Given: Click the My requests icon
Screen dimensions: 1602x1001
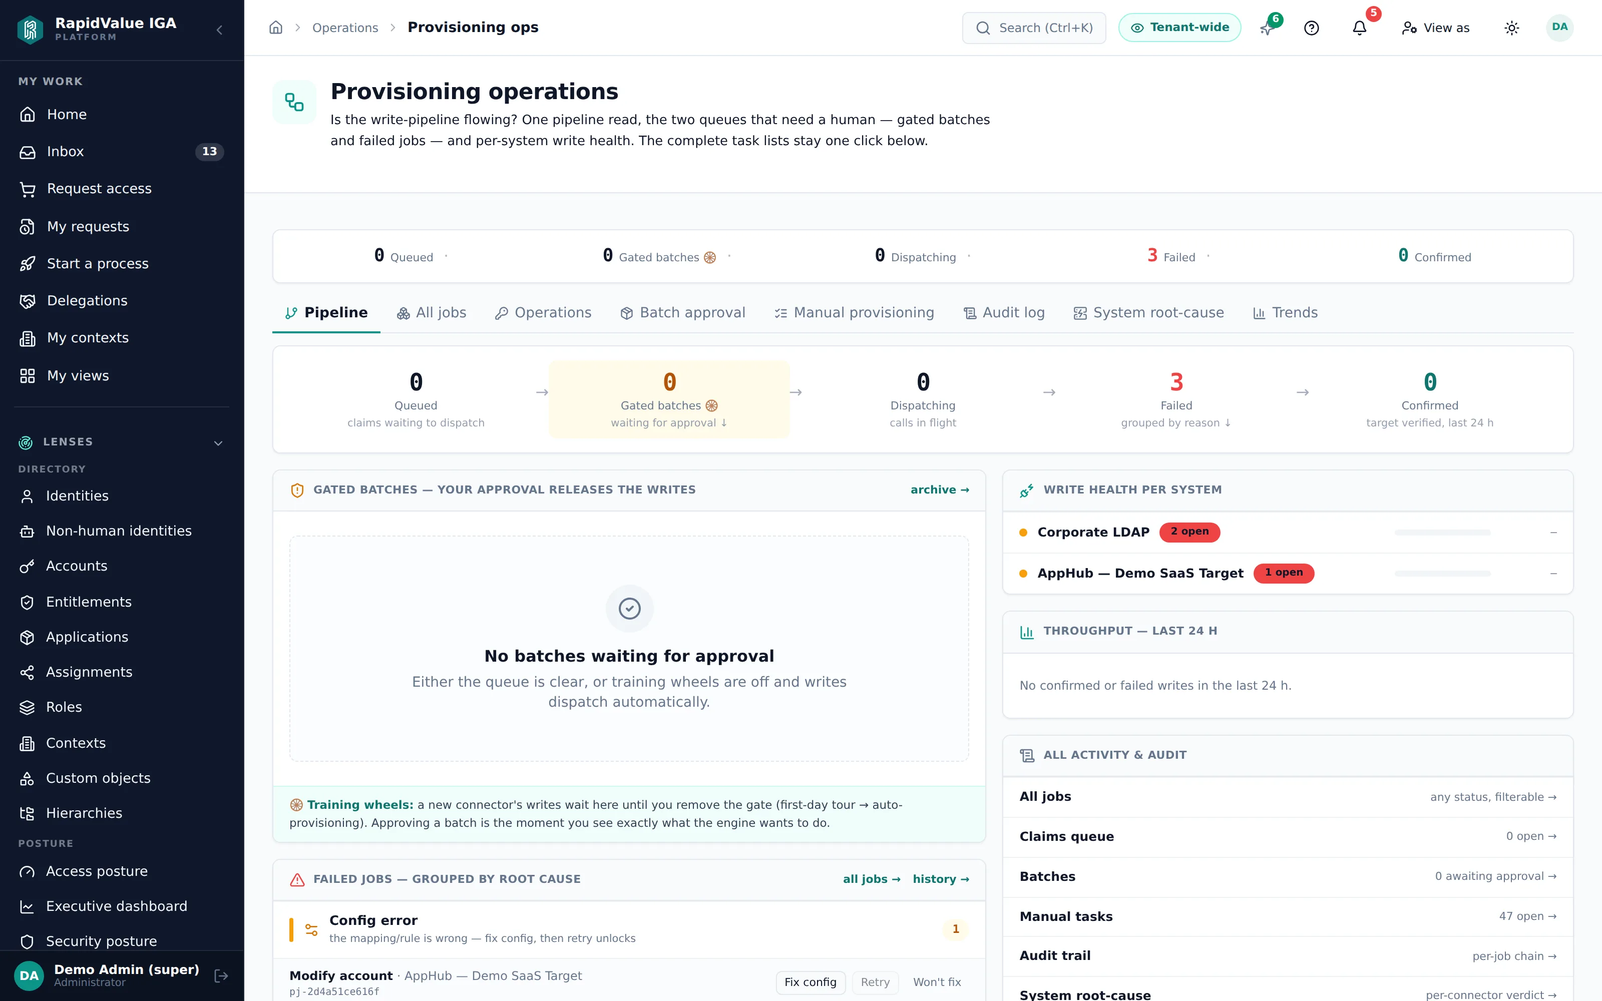Looking at the screenshot, I should (x=27, y=226).
